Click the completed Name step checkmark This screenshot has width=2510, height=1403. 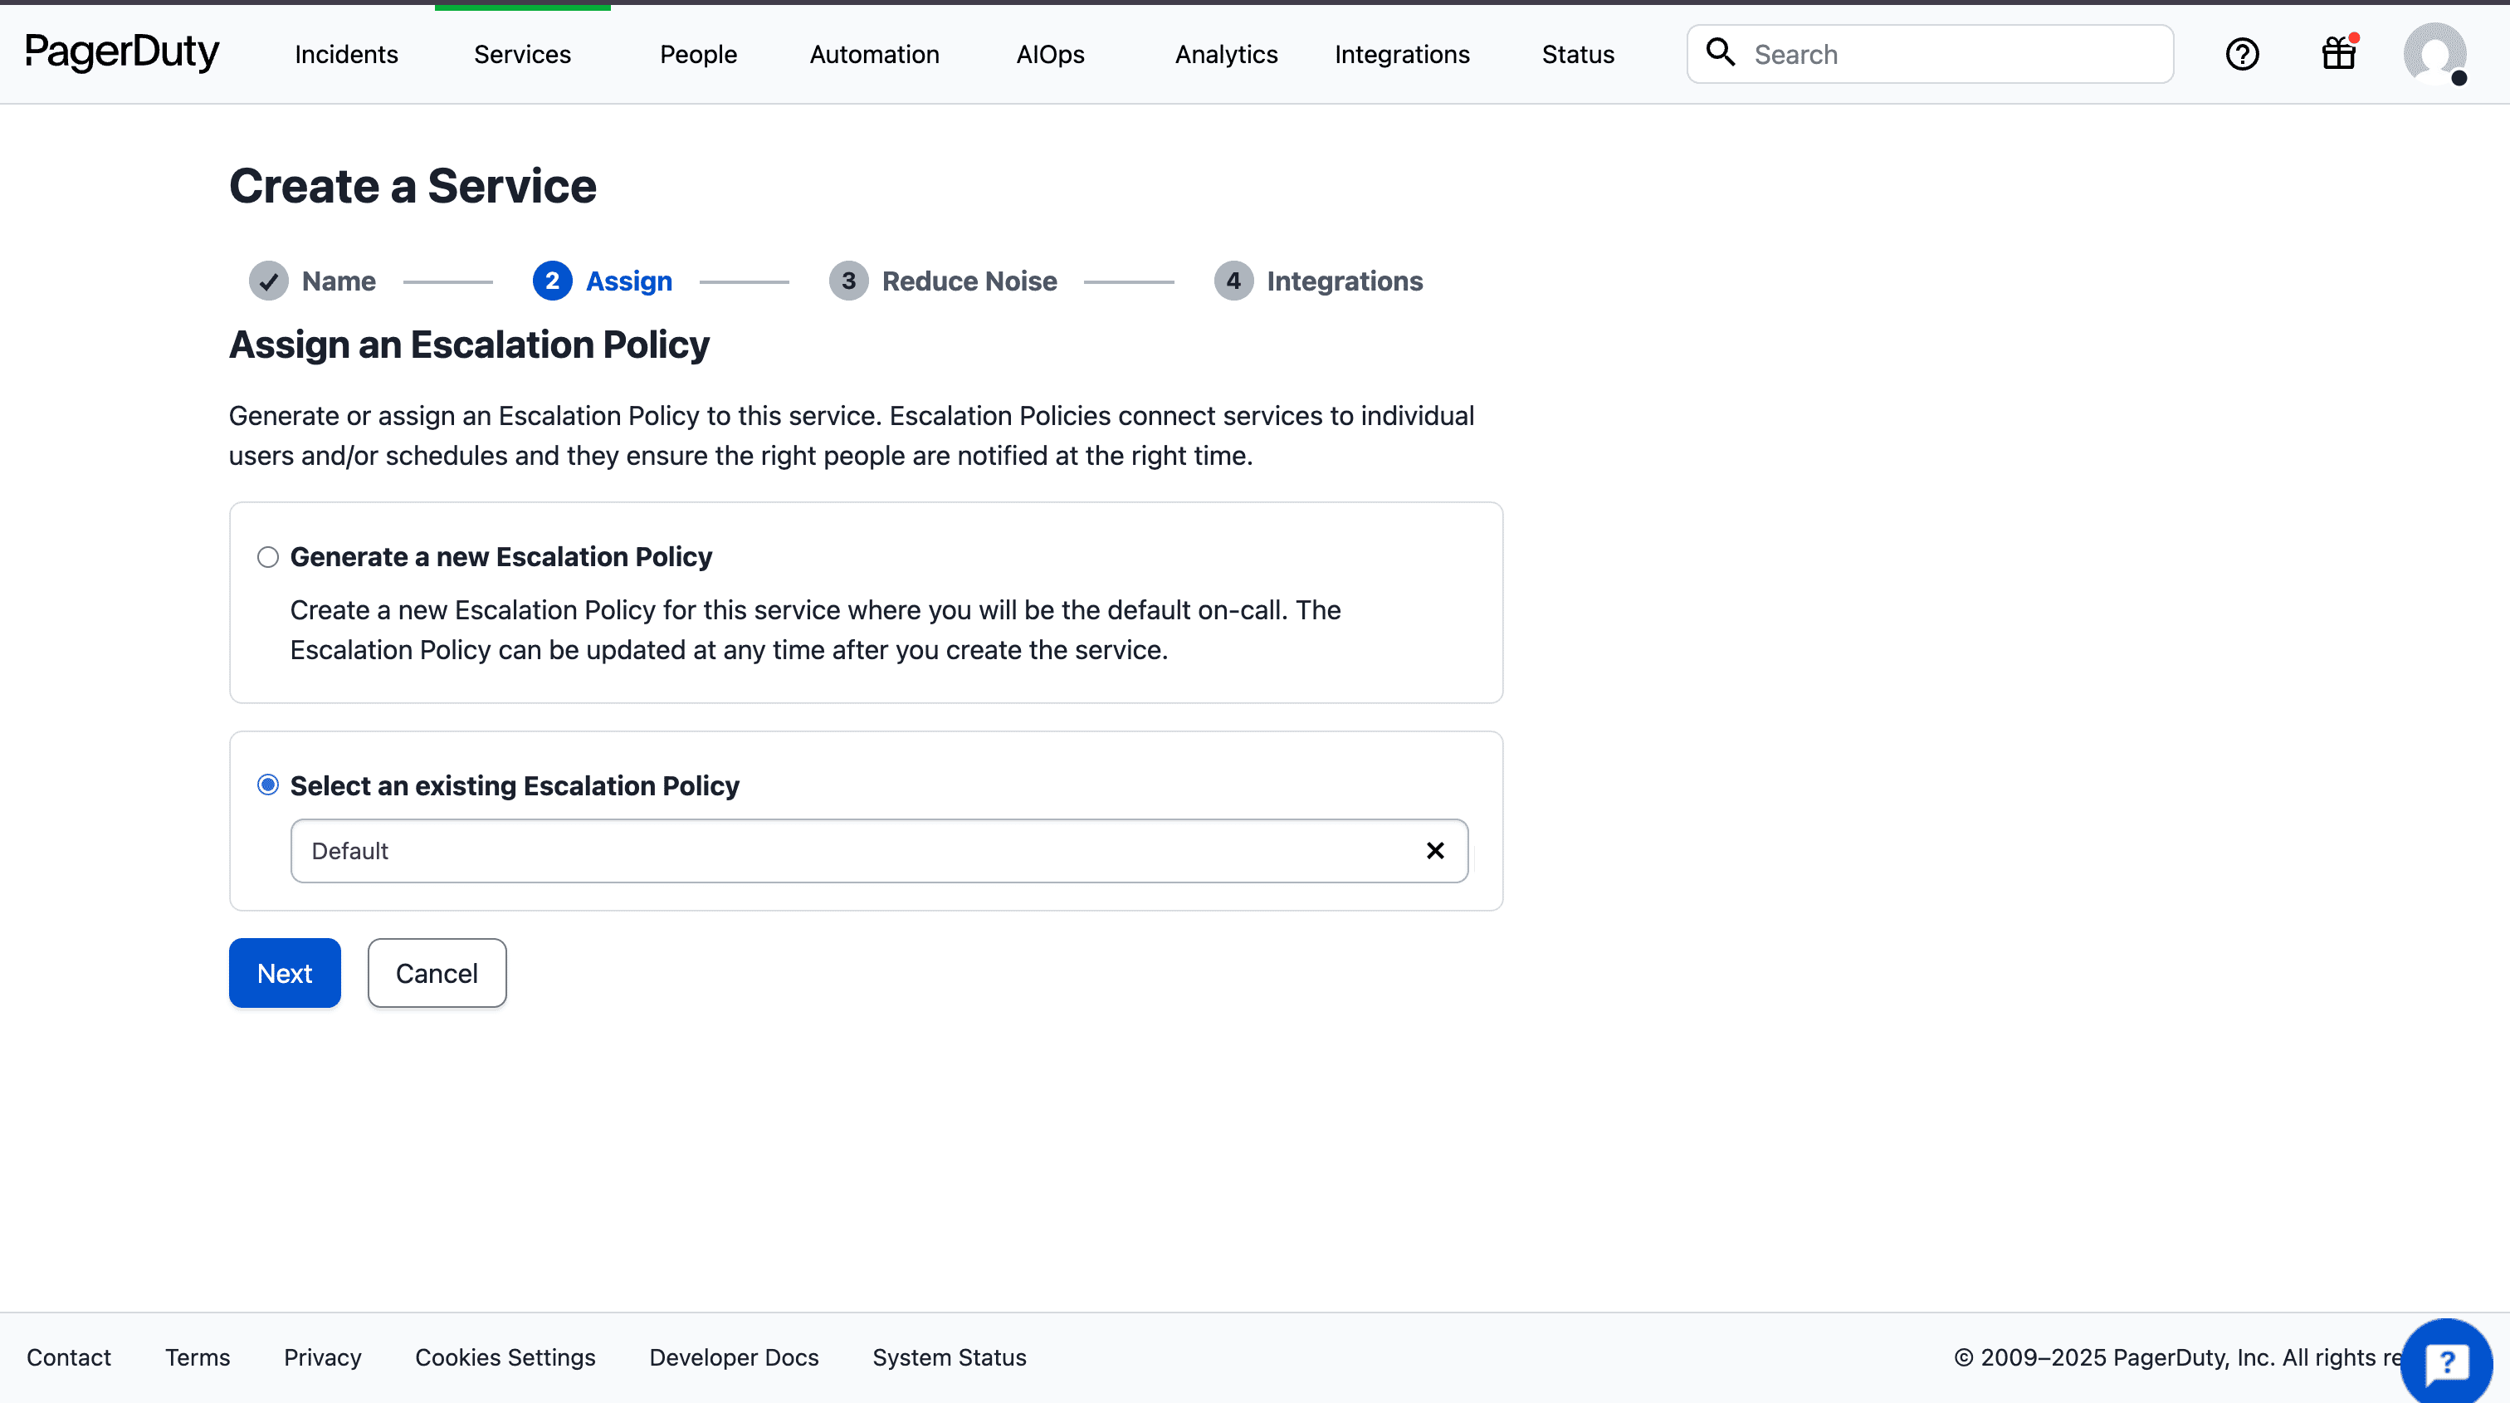coord(269,281)
